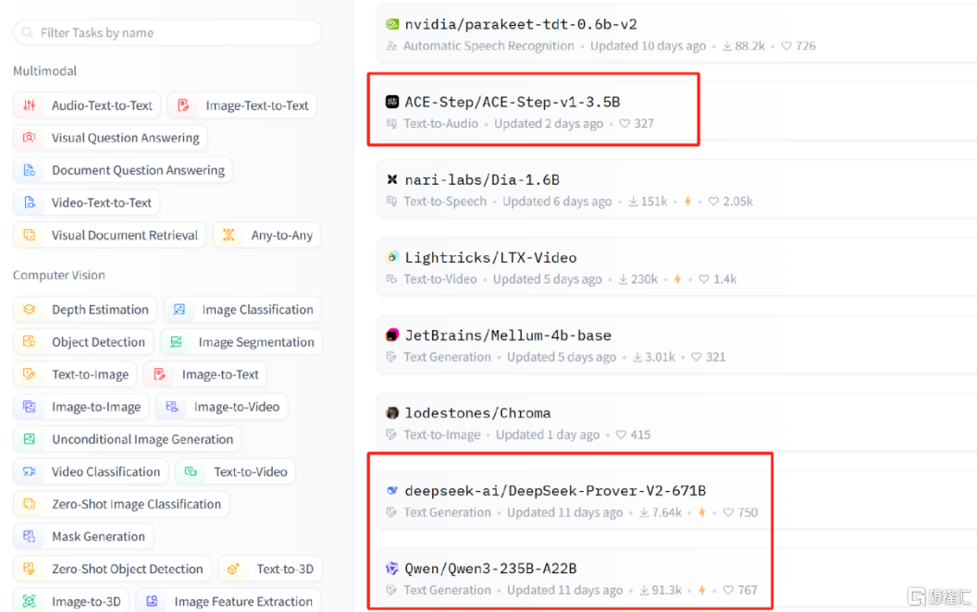
Task: Focus the Filter Tasks by name field
Action: (167, 32)
